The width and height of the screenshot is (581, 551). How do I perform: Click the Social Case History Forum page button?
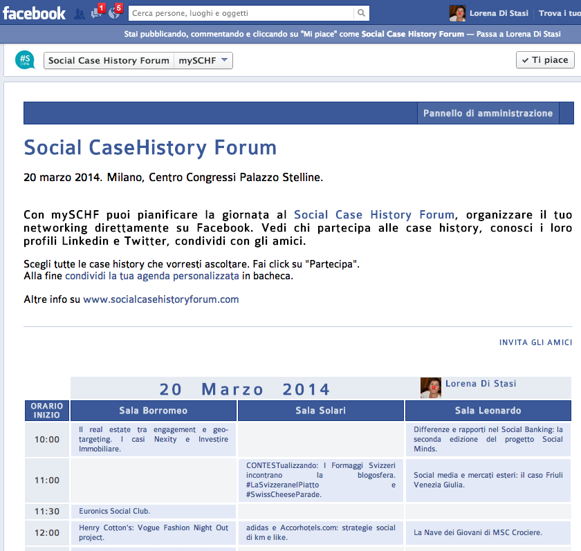point(109,61)
